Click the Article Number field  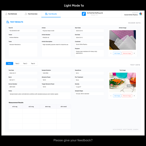point(56,37)
